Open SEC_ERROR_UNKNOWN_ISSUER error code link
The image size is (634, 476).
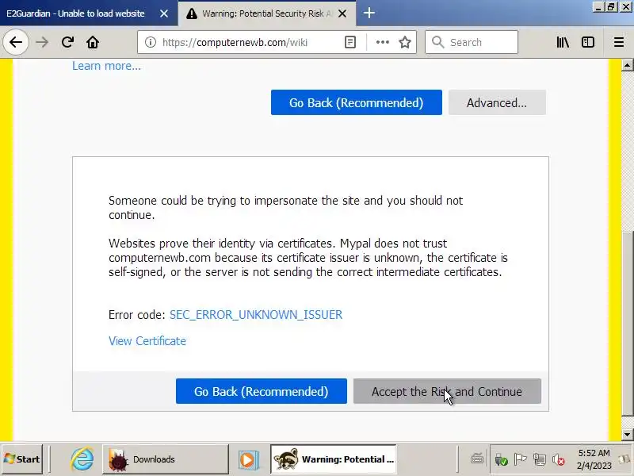pyautogui.click(x=256, y=315)
